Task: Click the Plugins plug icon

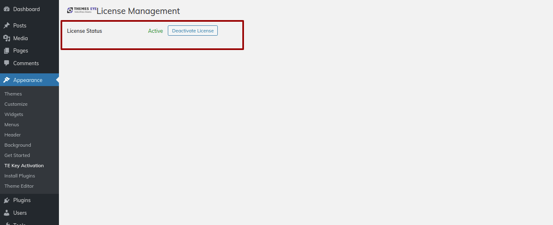Action: [7, 200]
